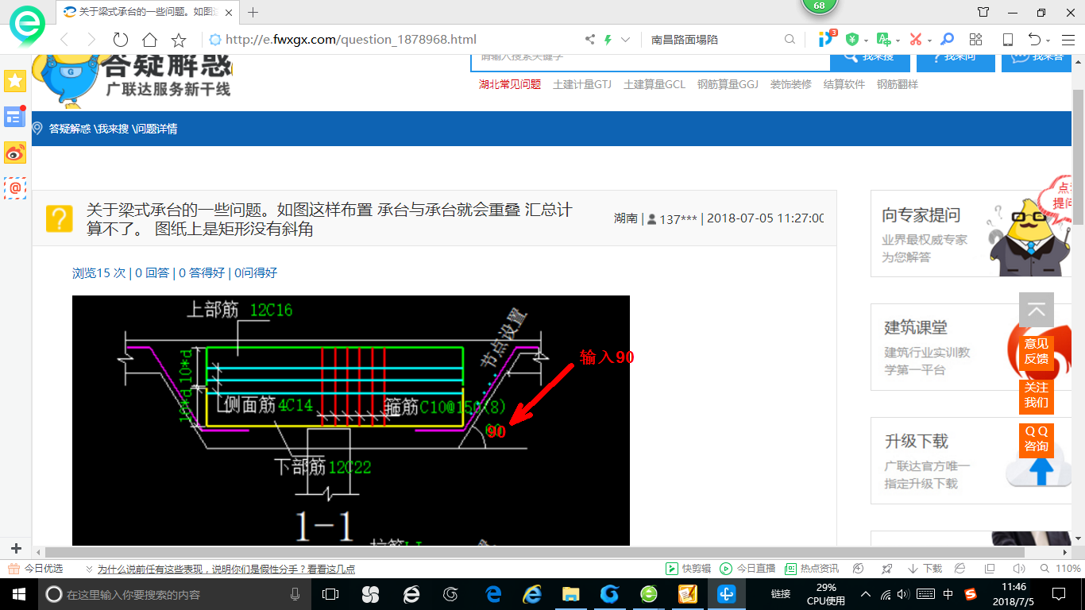The height and width of the screenshot is (610, 1085).
Task: Open 快剪辑 in status bar
Action: [x=689, y=569]
